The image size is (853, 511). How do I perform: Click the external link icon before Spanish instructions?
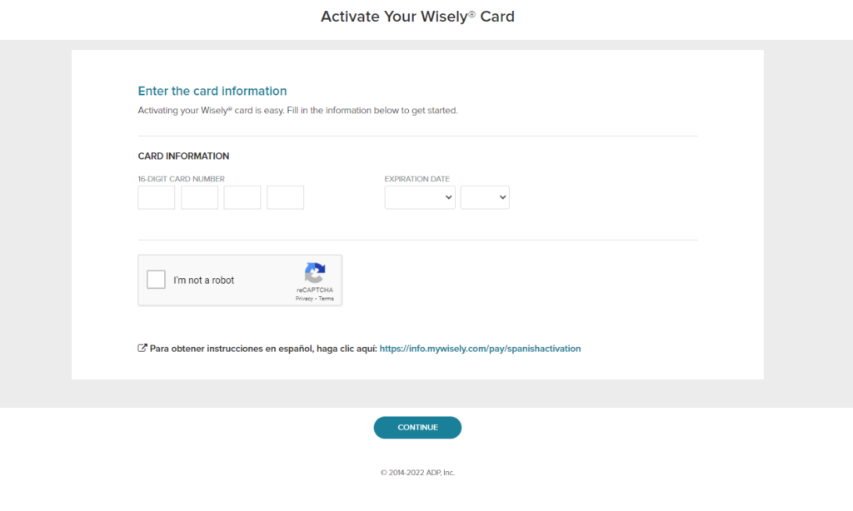[x=142, y=348]
